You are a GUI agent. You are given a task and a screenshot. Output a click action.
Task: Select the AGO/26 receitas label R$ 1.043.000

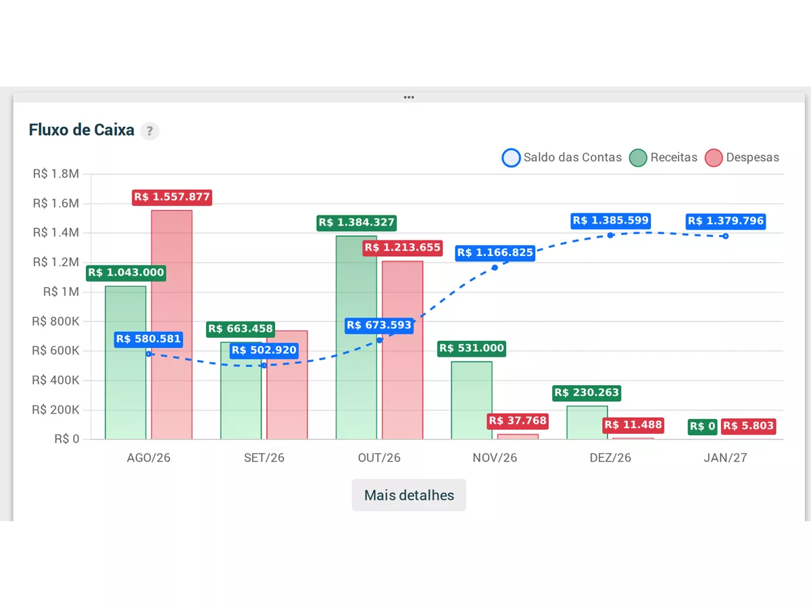(126, 273)
